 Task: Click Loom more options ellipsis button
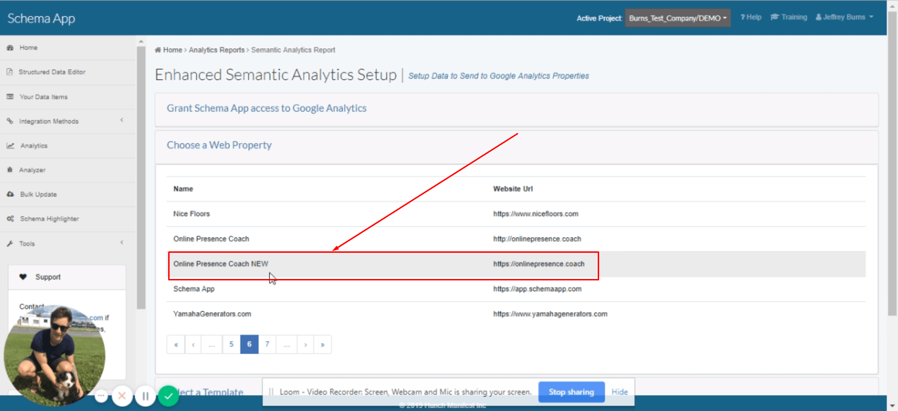101,396
